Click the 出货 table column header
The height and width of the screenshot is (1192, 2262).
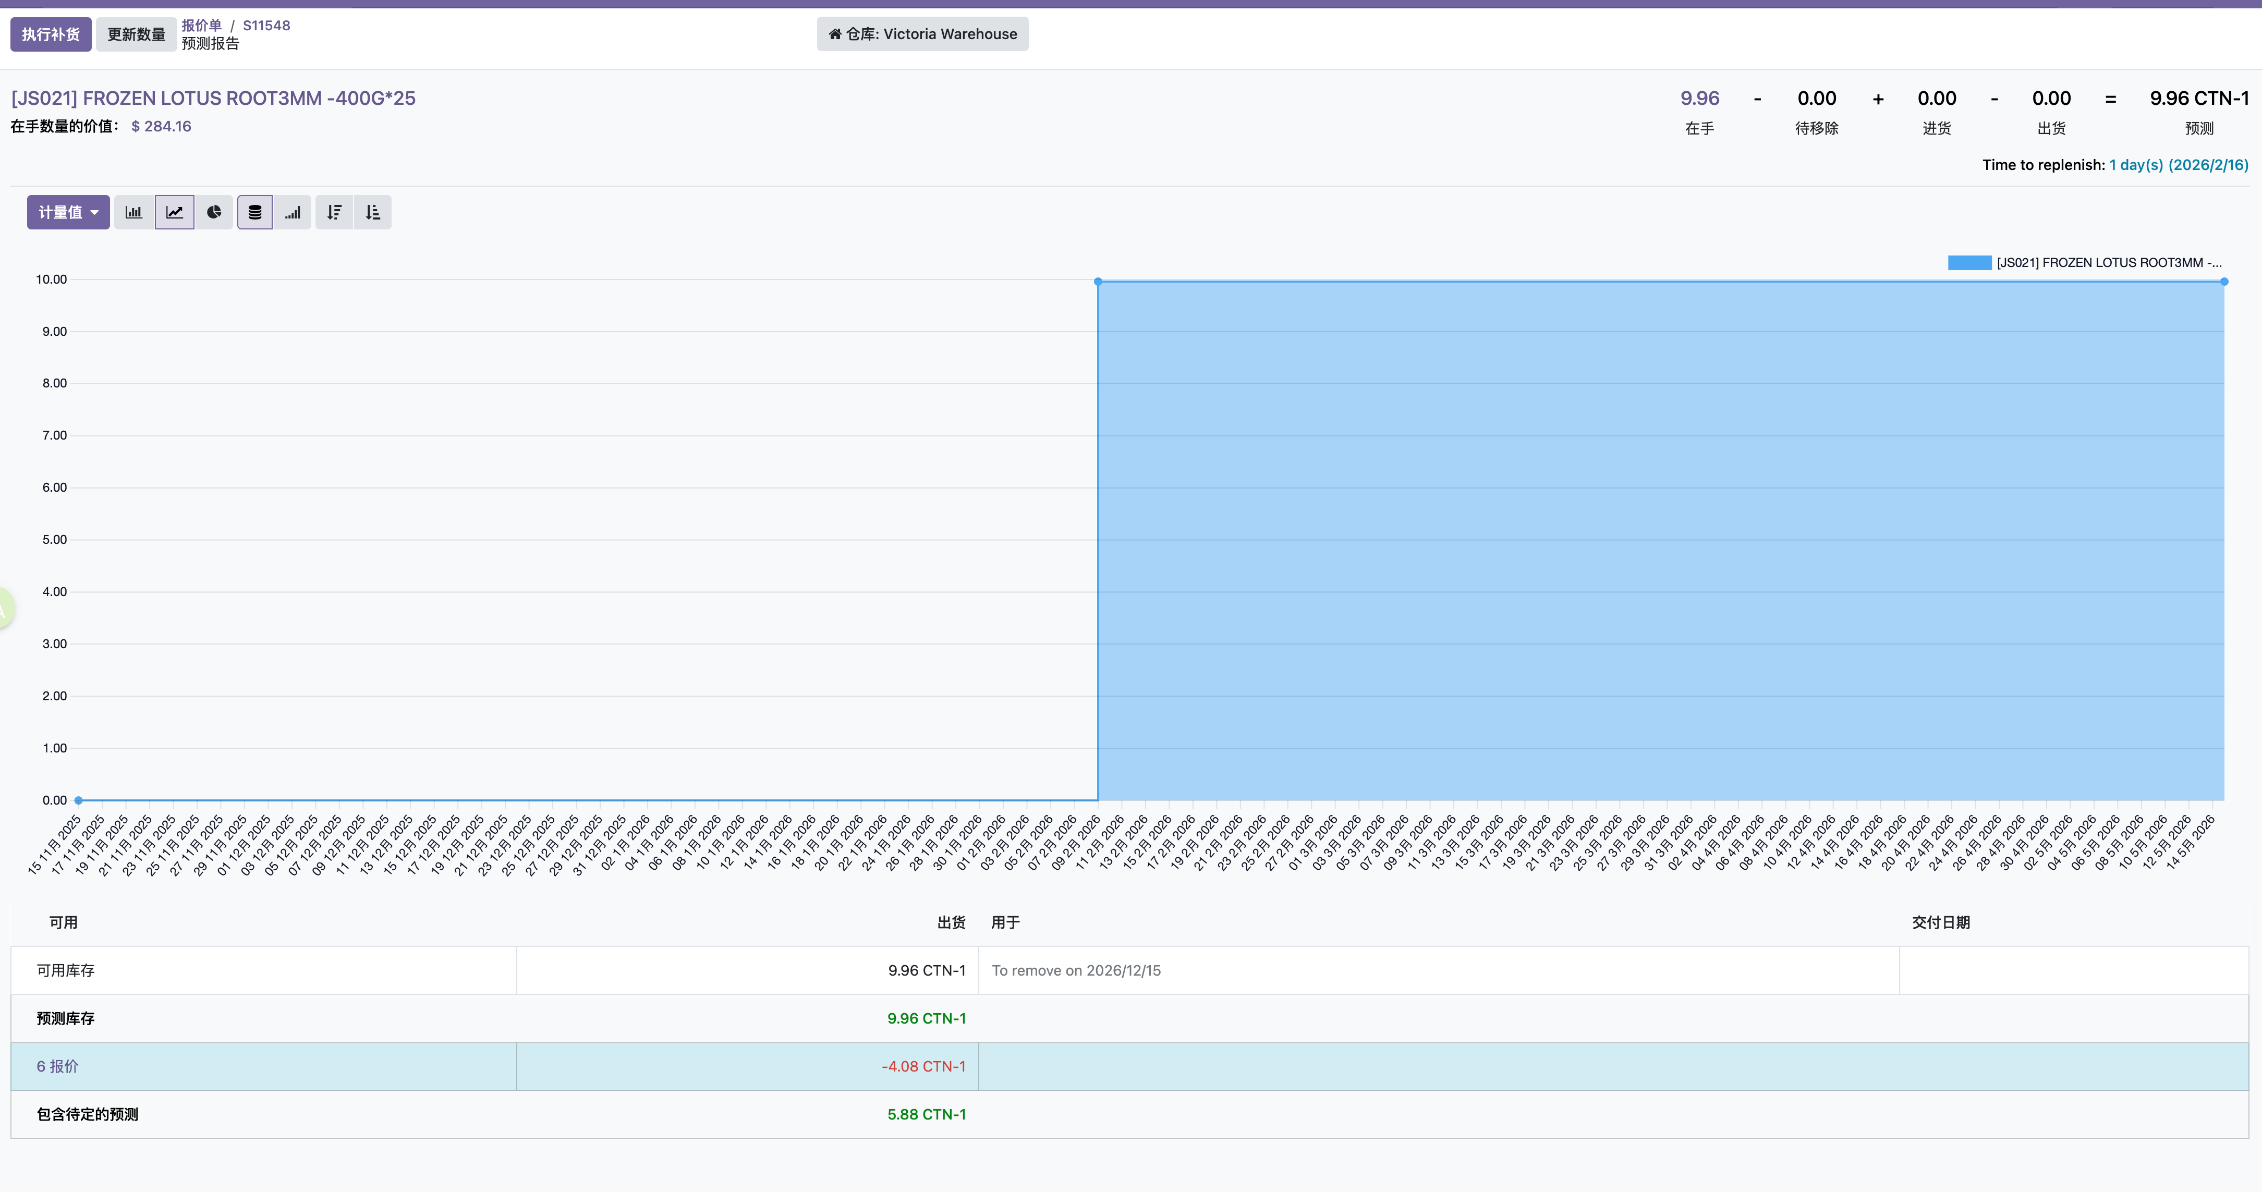tap(951, 922)
